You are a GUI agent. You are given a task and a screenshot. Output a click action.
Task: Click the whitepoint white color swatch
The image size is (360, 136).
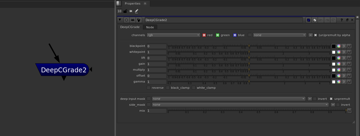[334, 52]
